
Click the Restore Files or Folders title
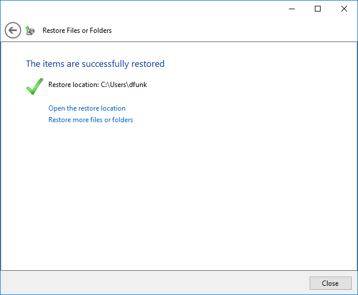[x=77, y=31]
